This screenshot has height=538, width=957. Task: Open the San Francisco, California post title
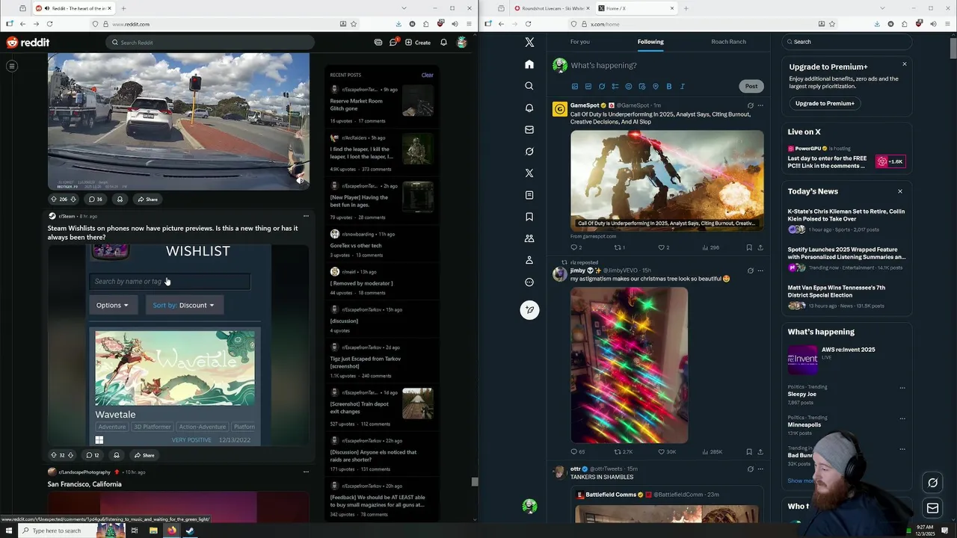coord(84,484)
